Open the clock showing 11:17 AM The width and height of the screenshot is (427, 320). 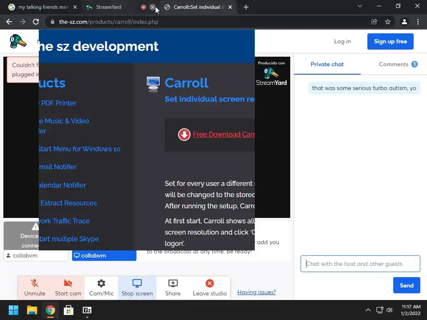pos(411,310)
